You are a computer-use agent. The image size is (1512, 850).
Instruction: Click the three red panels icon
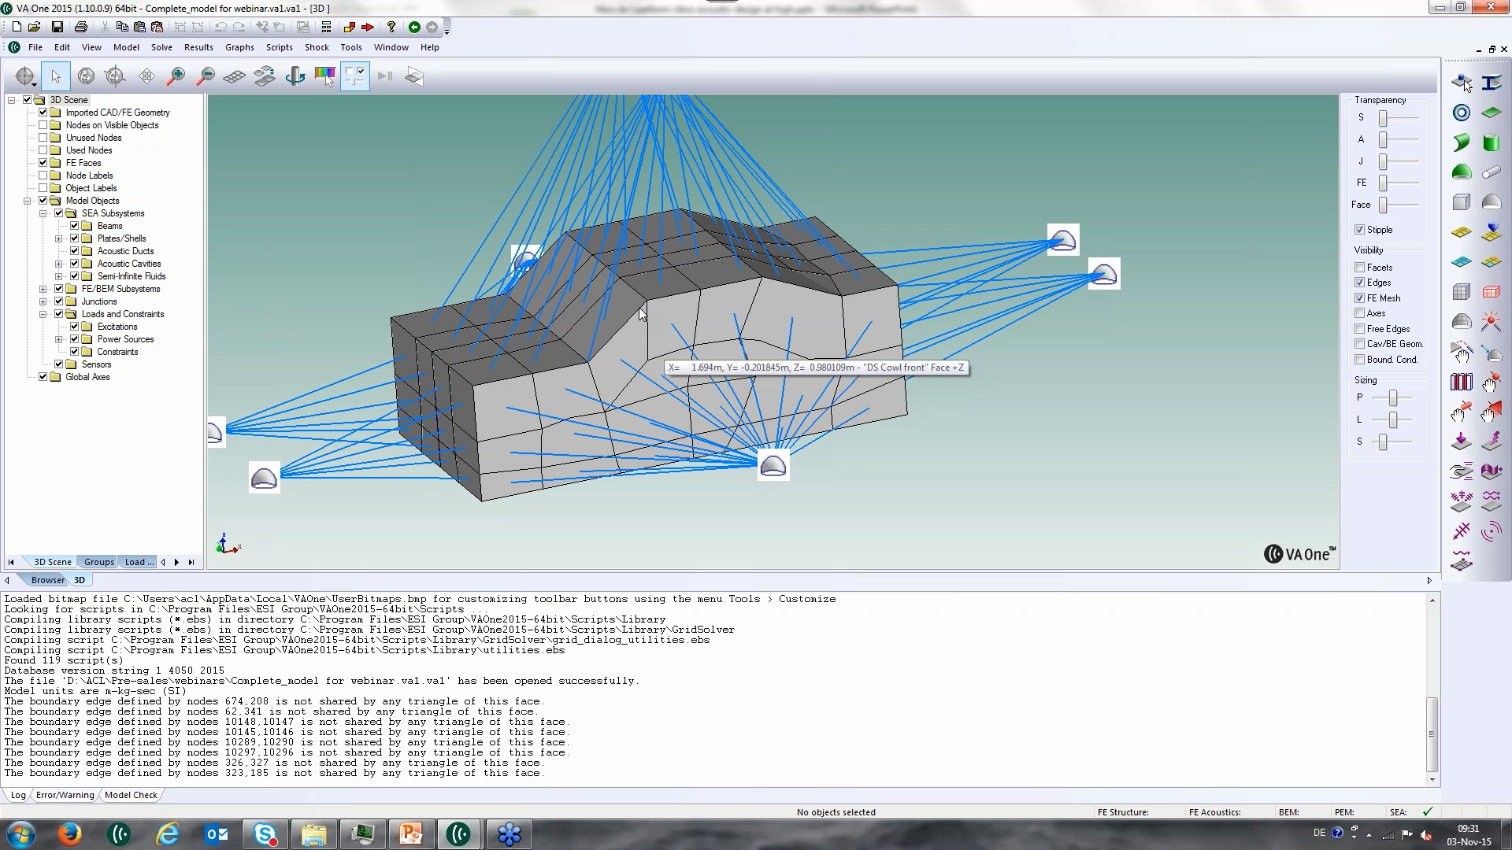[x=1461, y=382]
